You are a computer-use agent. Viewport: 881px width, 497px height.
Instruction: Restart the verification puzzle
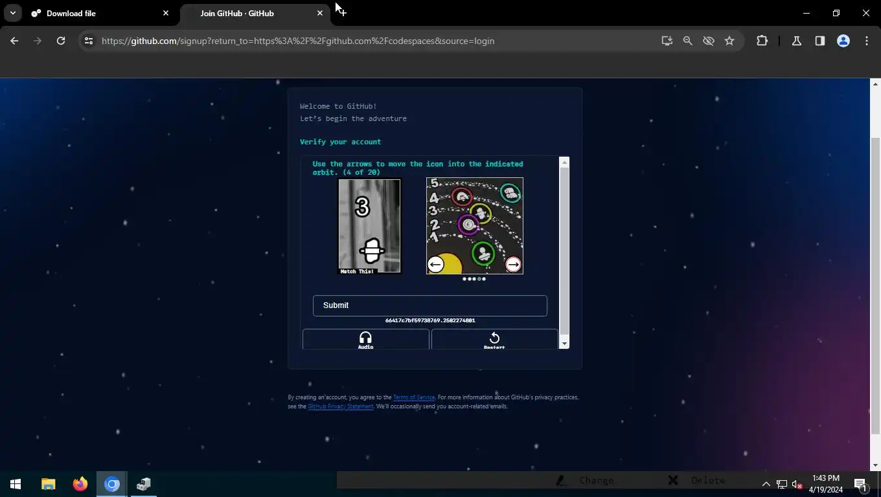pyautogui.click(x=494, y=339)
